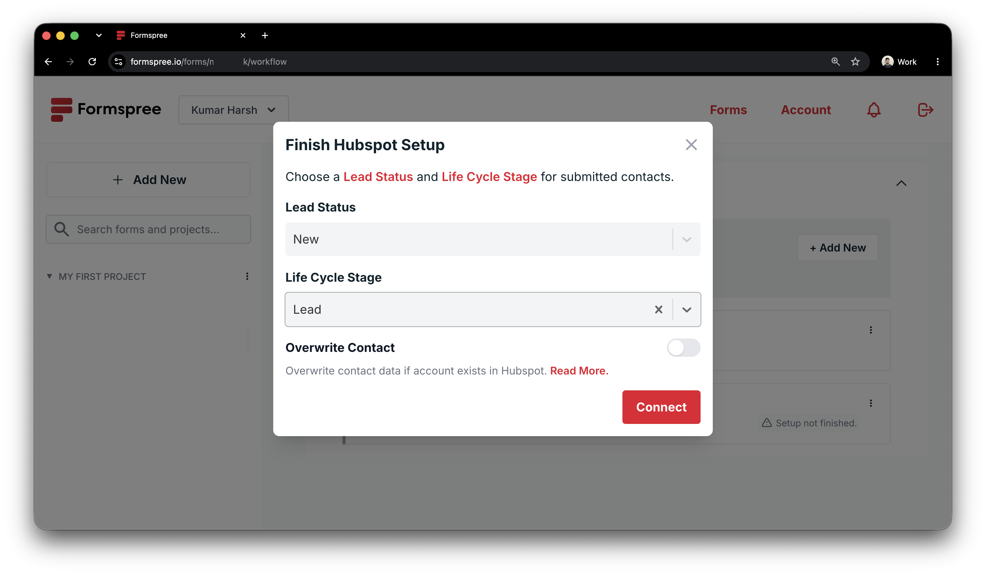Focus the Search forms and projects field
This screenshot has height=575, width=986.
point(148,229)
